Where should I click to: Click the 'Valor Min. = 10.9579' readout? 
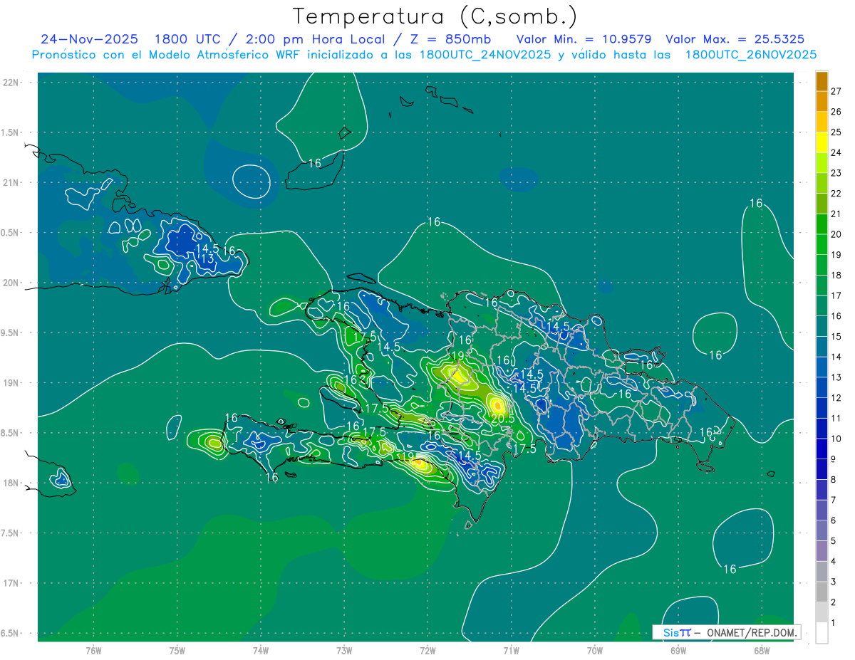[584, 39]
